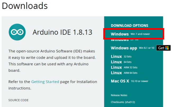Click the Downloads page heading
The height and width of the screenshot is (107, 174).
pos(25,6)
